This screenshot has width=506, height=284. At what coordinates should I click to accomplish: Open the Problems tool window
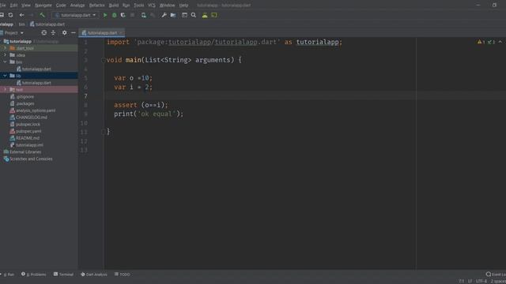pyautogui.click(x=34, y=275)
